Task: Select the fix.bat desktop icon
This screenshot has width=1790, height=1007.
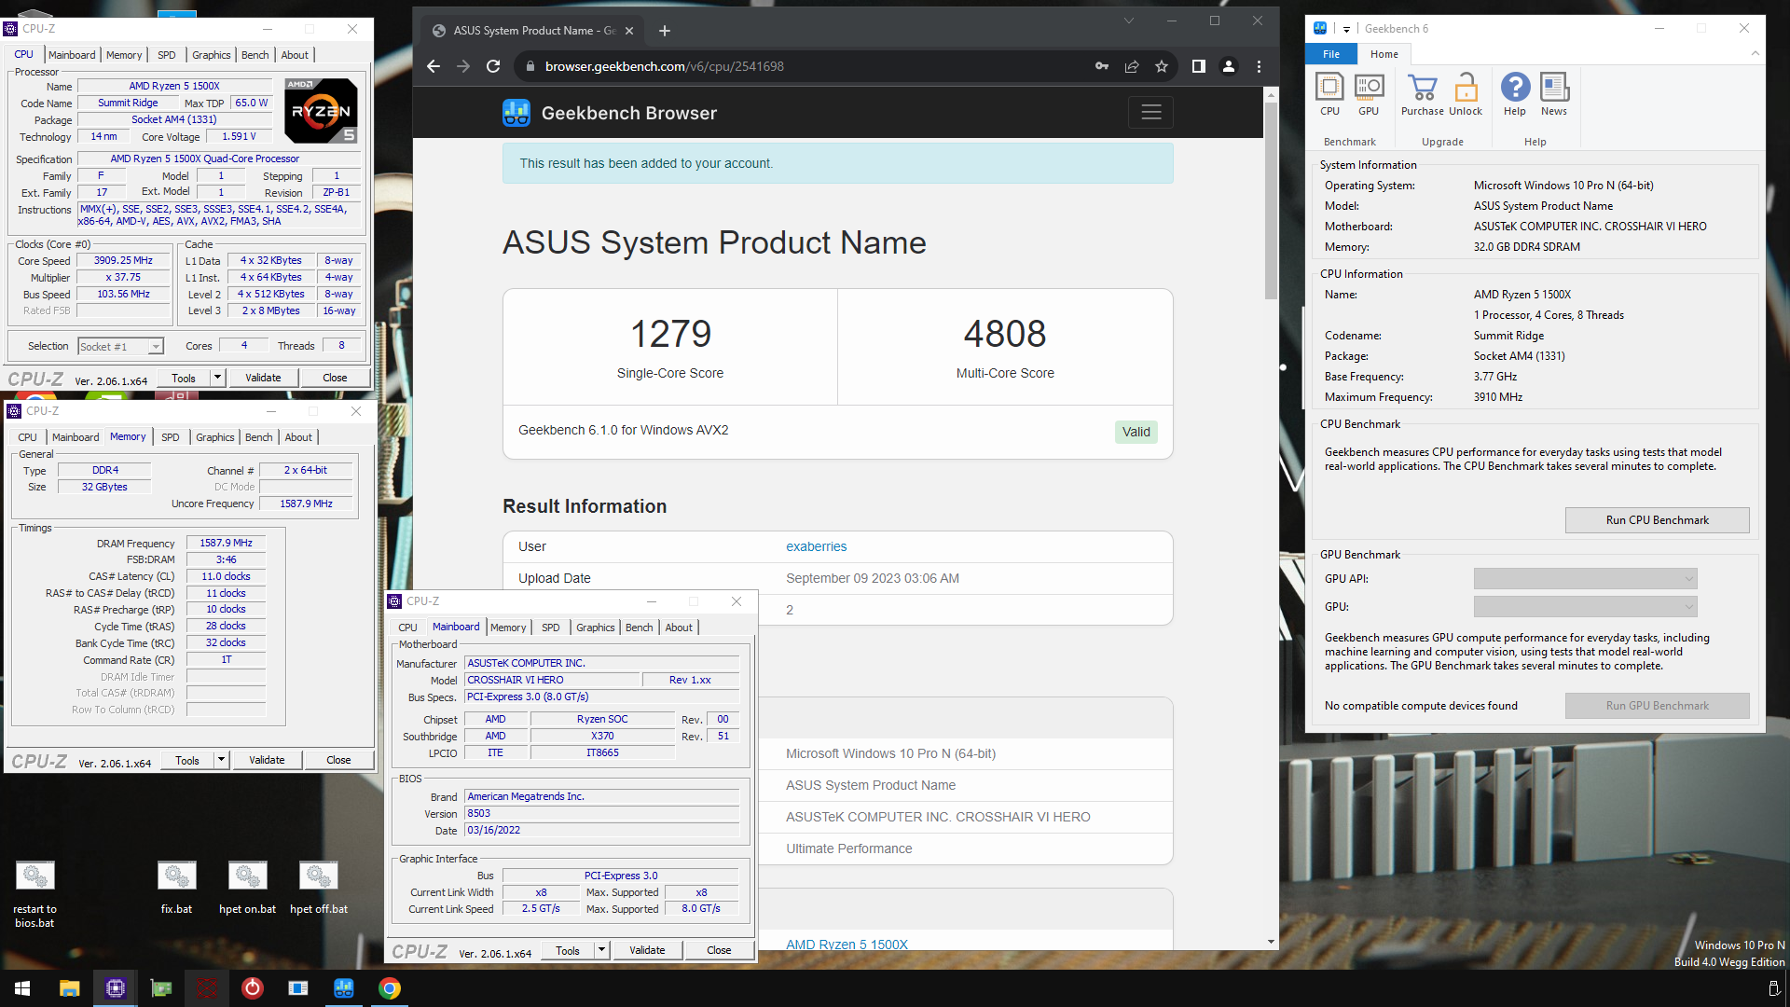Action: coord(176,887)
